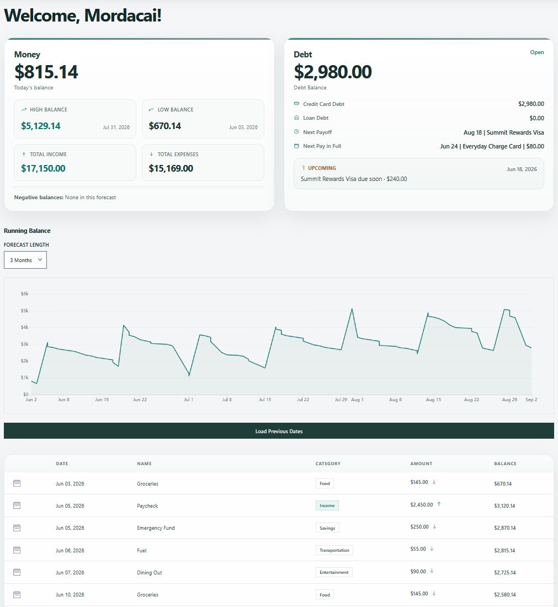Click the Low Balance card $670.14
This screenshot has width=558, height=607.
(203, 119)
